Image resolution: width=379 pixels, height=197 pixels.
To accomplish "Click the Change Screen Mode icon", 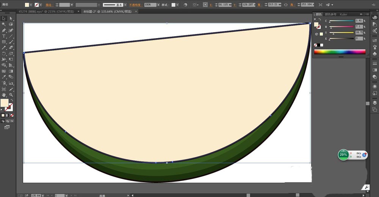I will click(7, 127).
